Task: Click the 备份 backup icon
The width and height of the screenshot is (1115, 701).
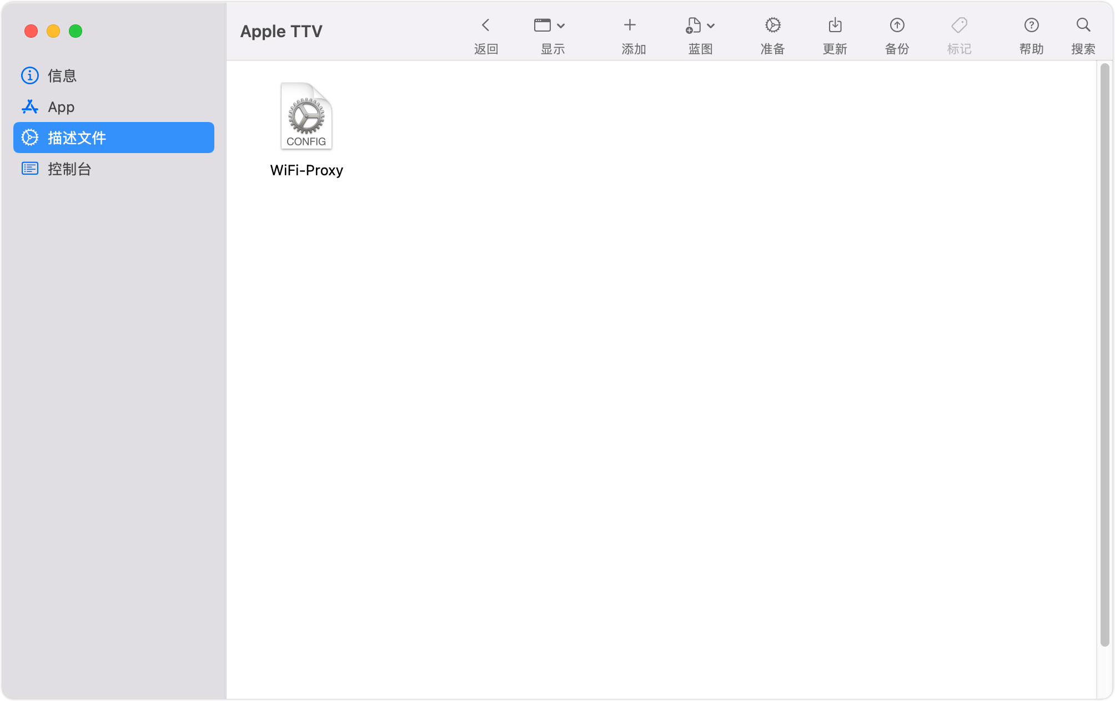Action: [x=897, y=26]
